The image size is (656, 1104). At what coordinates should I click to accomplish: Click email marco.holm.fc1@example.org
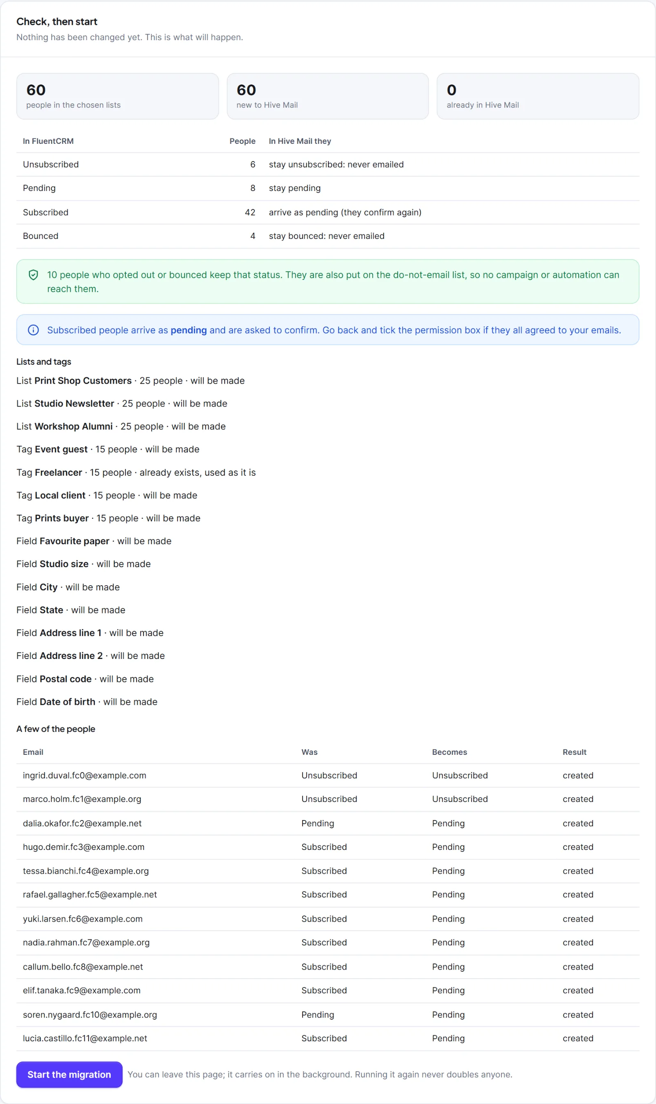click(82, 799)
